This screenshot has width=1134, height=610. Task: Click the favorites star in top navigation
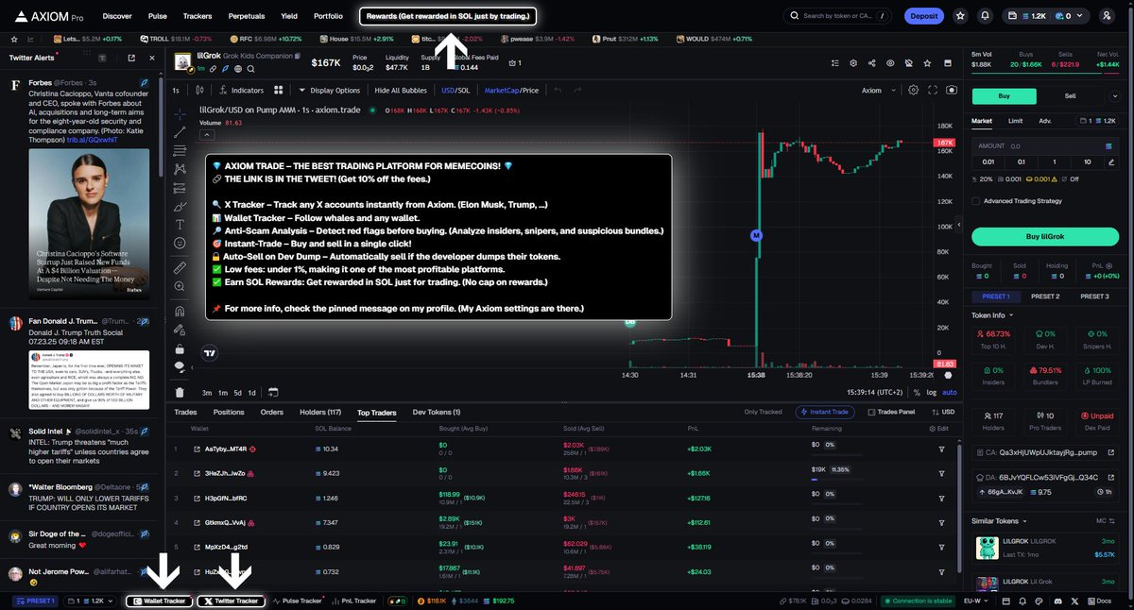[x=961, y=16]
